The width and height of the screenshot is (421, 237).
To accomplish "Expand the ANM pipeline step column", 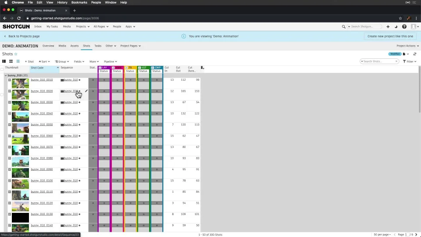I will point(113,68).
